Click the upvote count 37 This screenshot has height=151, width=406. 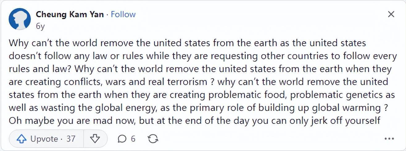[71, 139]
